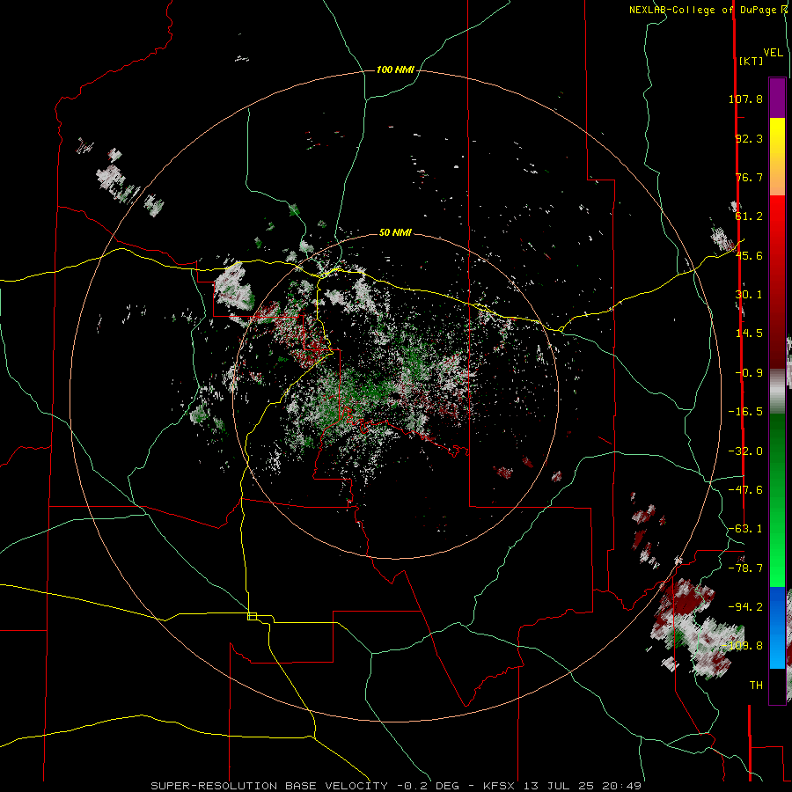Image resolution: width=792 pixels, height=792 pixels.
Task: Click the TH label below the scale
Action: 756,686
